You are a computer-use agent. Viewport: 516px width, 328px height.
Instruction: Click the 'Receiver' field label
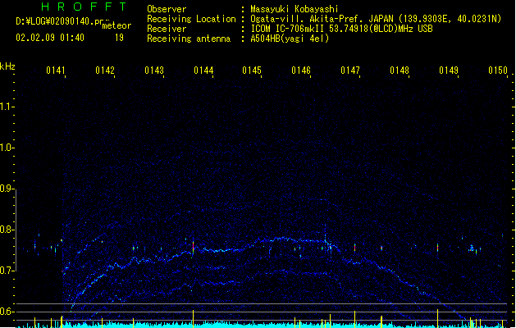(167, 29)
